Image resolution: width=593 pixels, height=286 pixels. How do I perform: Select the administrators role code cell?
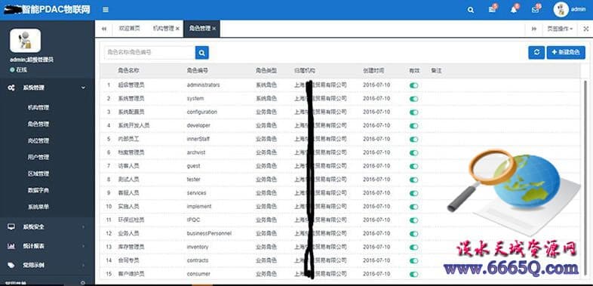click(203, 85)
